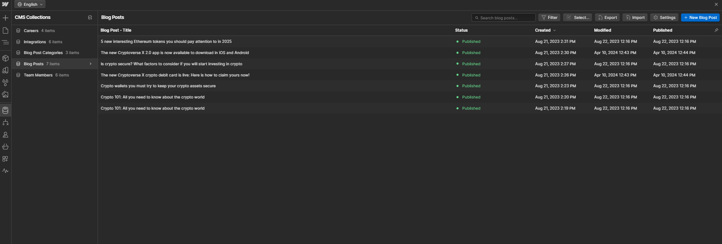Open the Variables panel icon
This screenshot has width=722, height=244.
(x=5, y=70)
